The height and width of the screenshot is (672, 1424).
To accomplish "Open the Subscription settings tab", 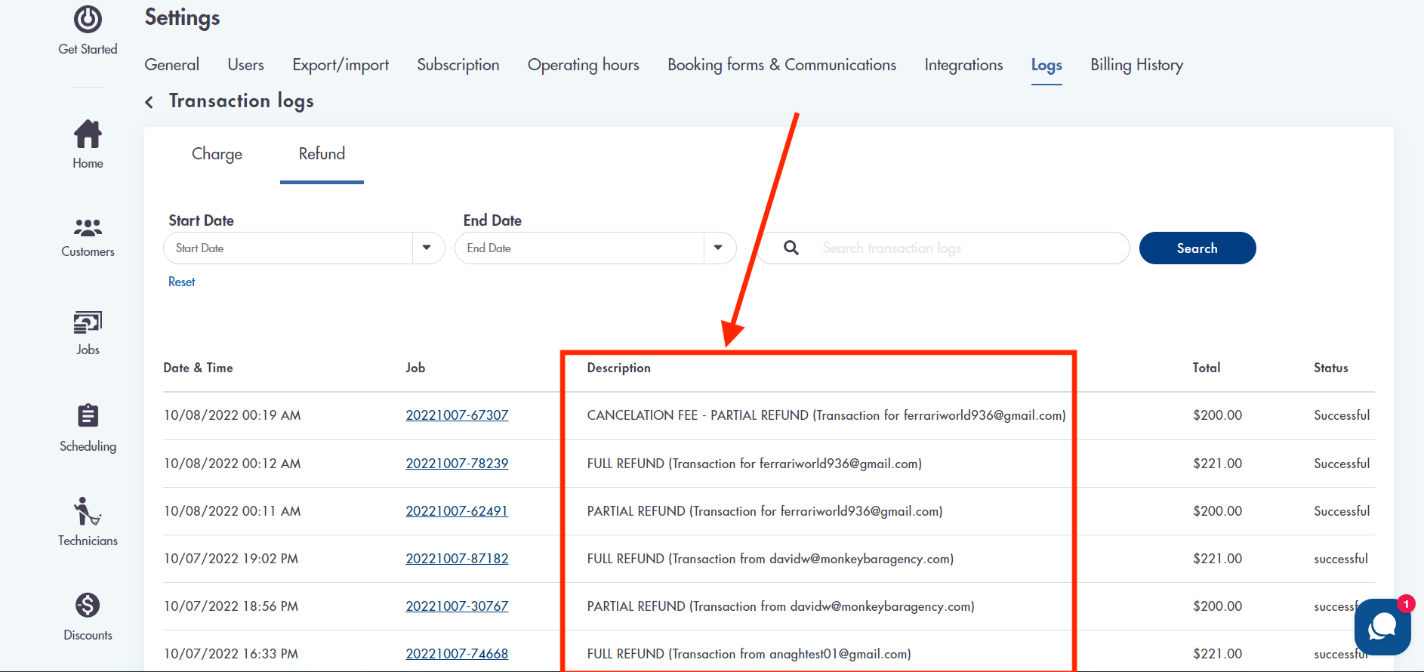I will [x=458, y=65].
